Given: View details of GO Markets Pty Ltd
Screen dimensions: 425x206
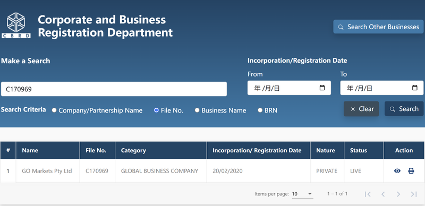Looking at the screenshot, I should click(x=397, y=171).
